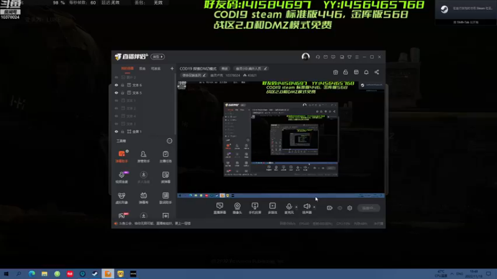Viewport: 497px width, 279px height.
Task: Show the hidden 文本 1 layer
Action: [116, 100]
